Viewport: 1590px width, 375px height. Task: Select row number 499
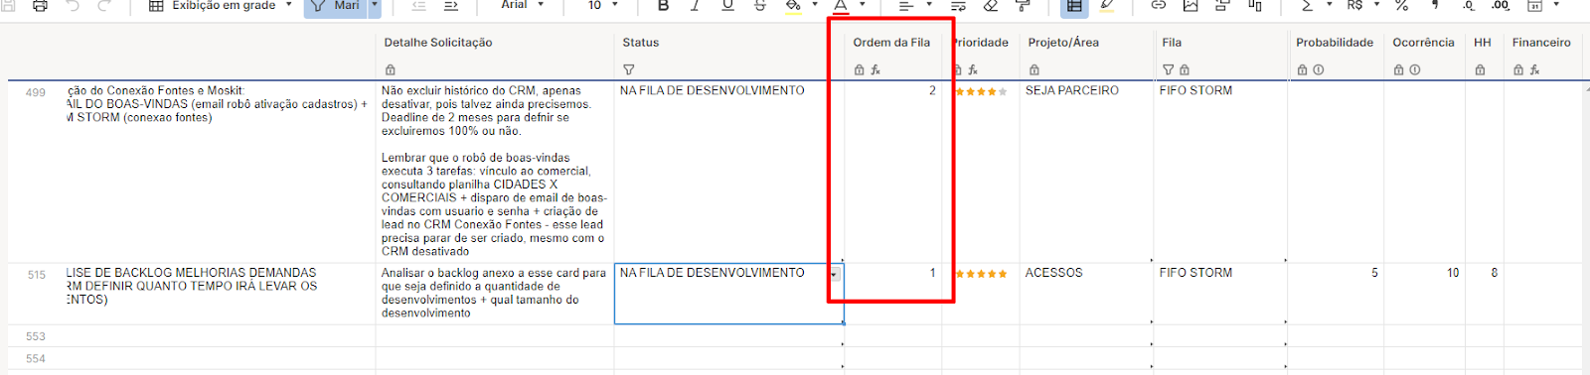(36, 92)
